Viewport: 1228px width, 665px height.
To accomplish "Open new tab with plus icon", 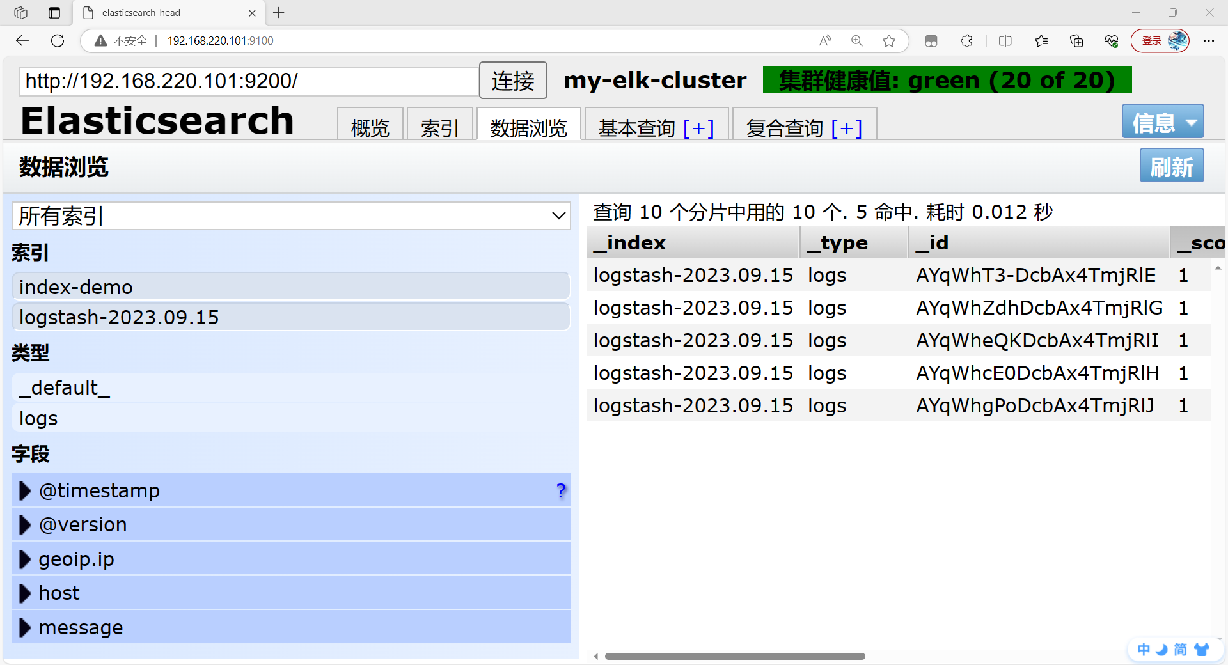I will 279,13.
